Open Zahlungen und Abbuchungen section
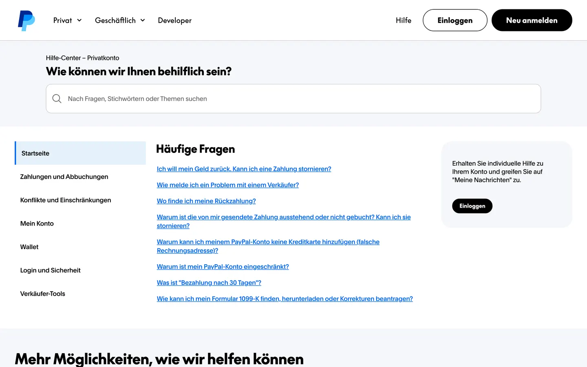 click(80, 177)
